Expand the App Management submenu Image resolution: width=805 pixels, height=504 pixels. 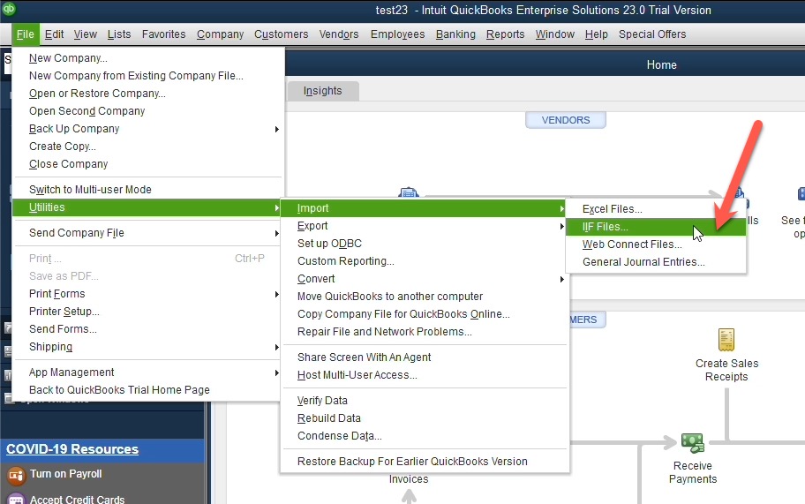tap(148, 372)
